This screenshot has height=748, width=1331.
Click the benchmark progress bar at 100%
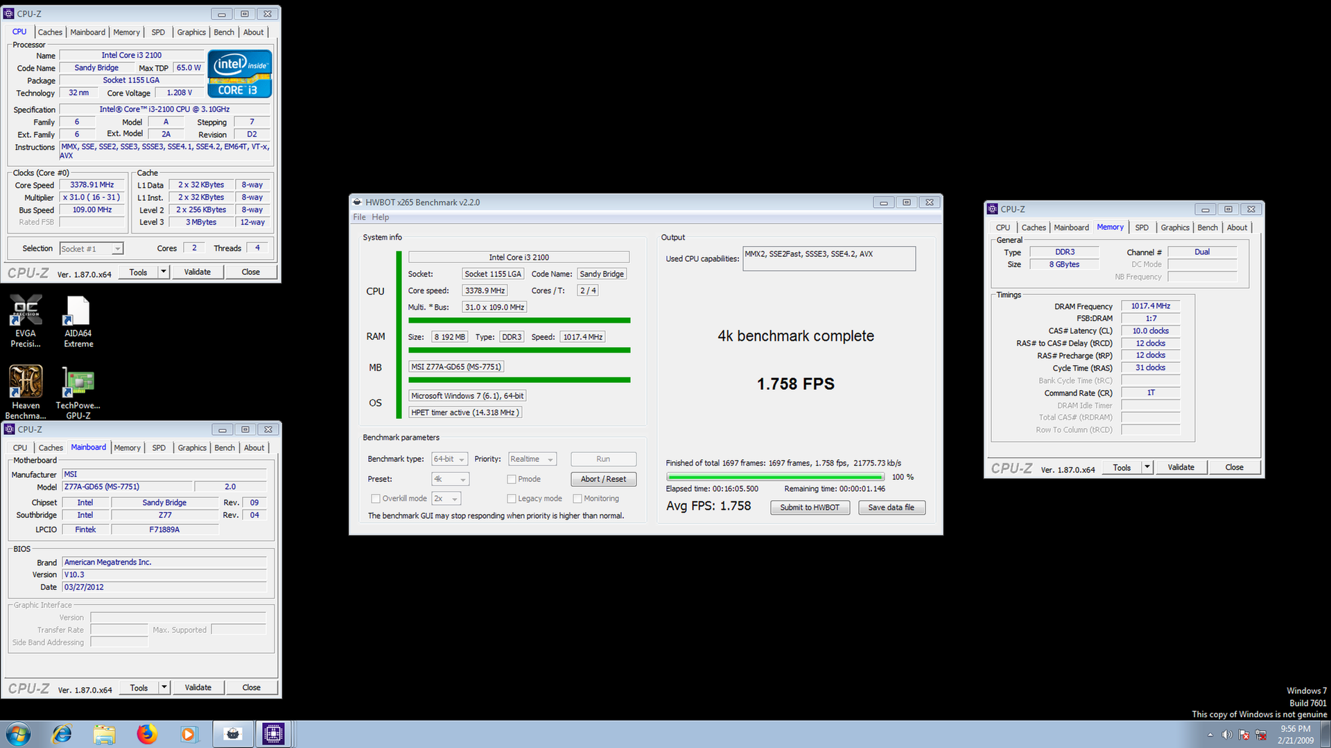pos(775,477)
